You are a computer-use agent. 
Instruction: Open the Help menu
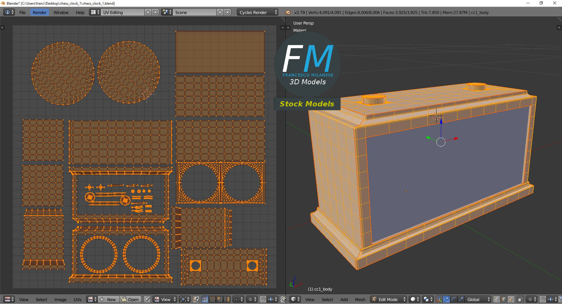coord(80,12)
